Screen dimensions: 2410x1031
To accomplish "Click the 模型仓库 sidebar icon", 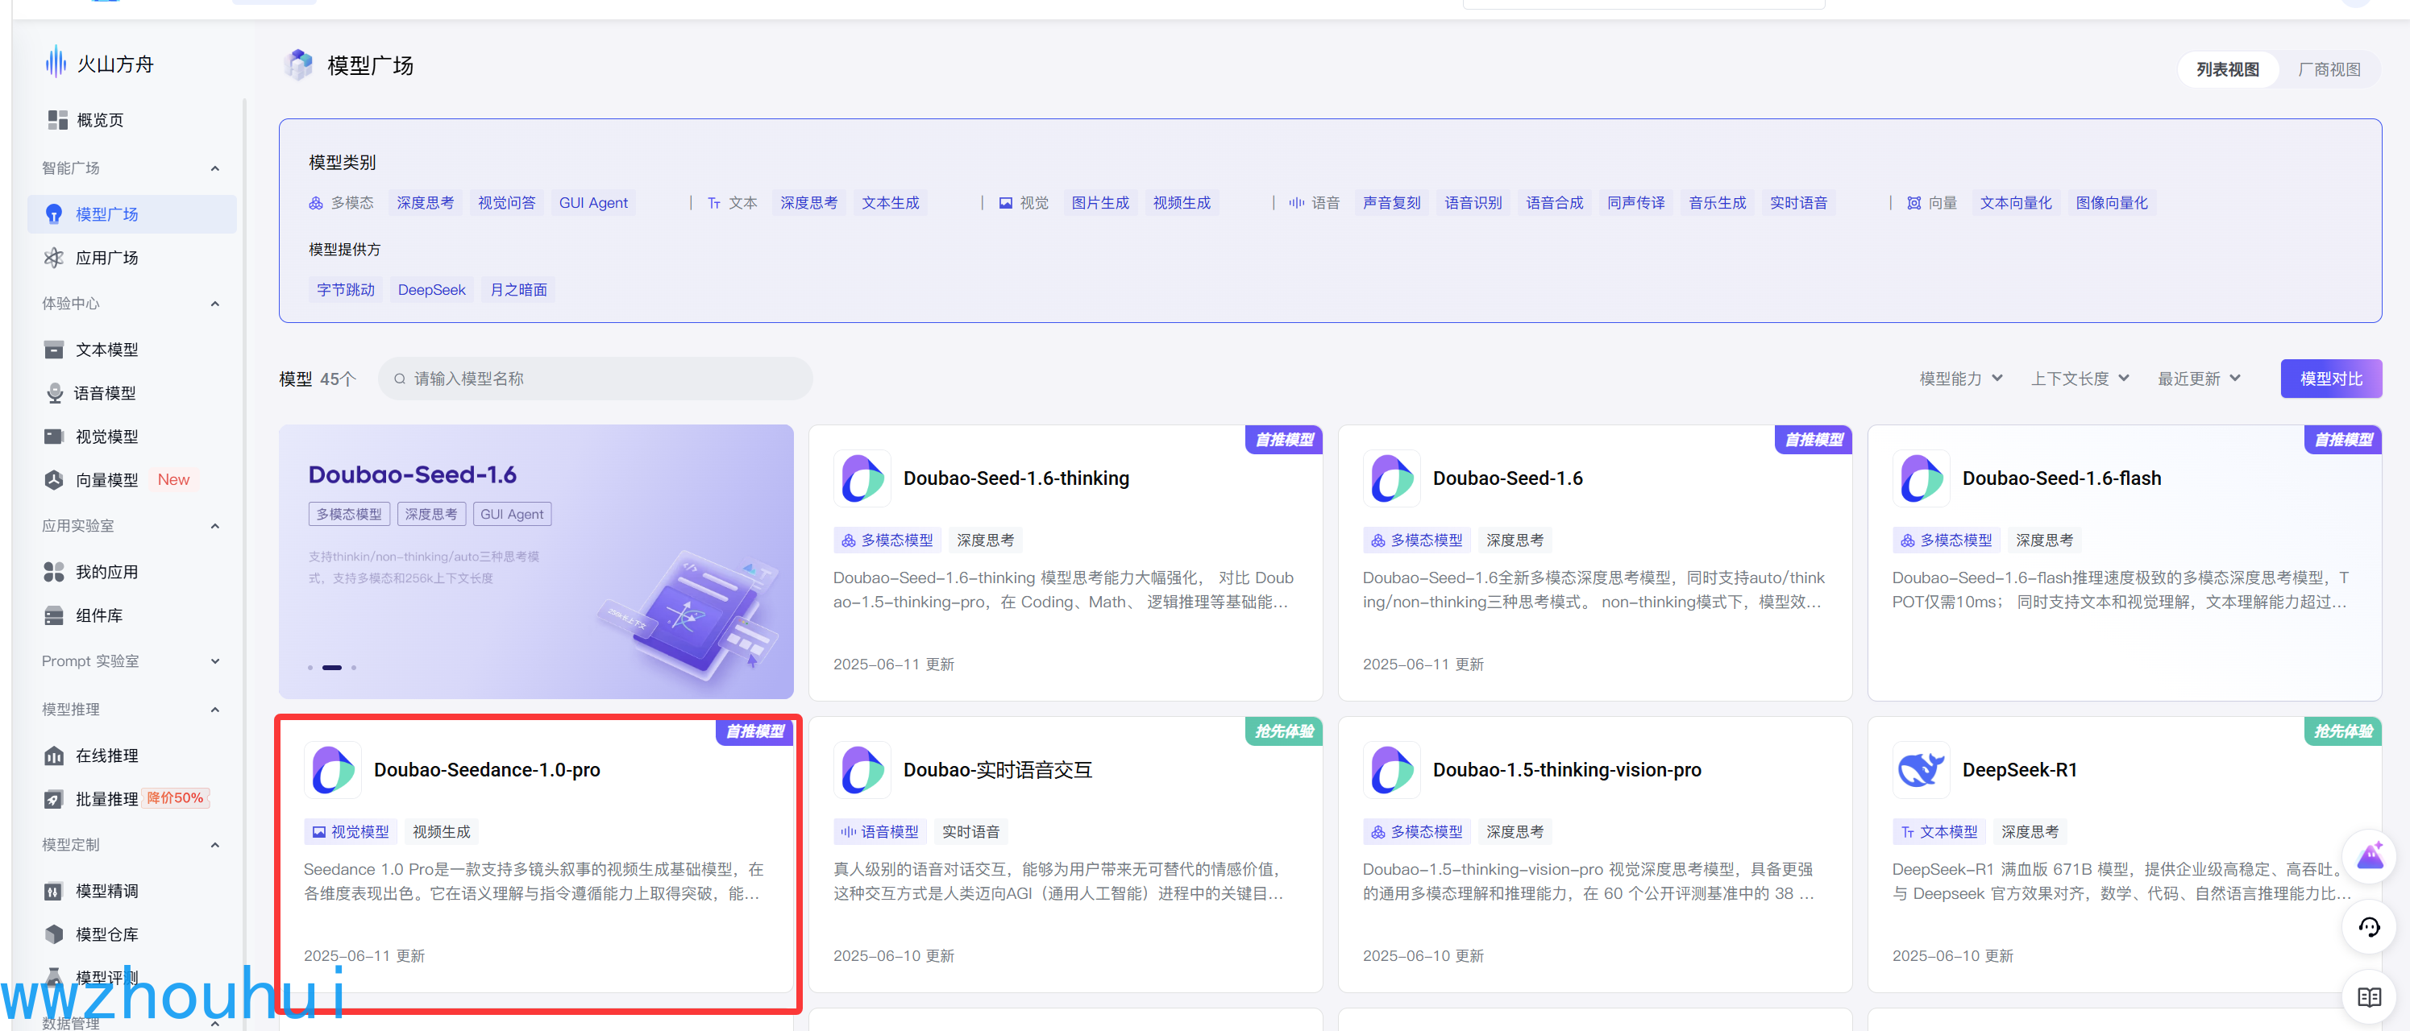I will 53,934.
